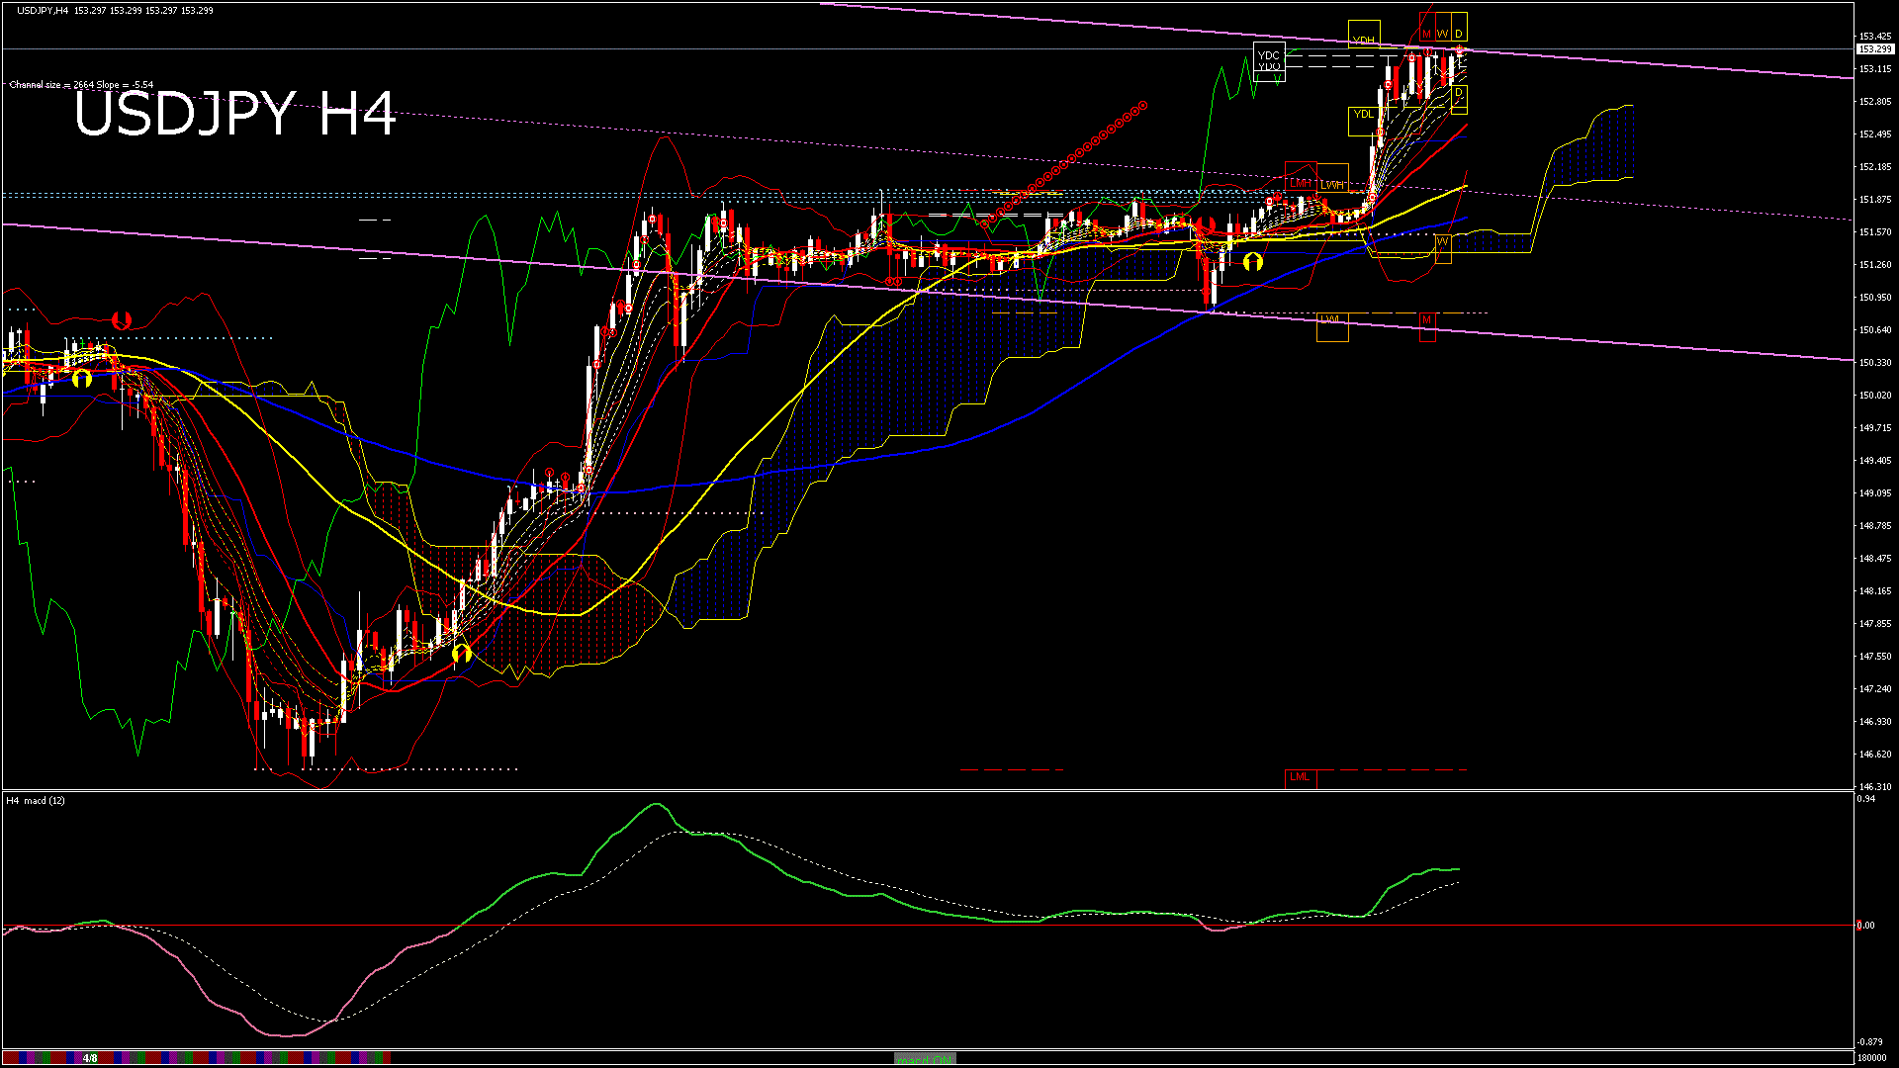Click yellow up-arrow signal near 147.5 low

pos(461,653)
